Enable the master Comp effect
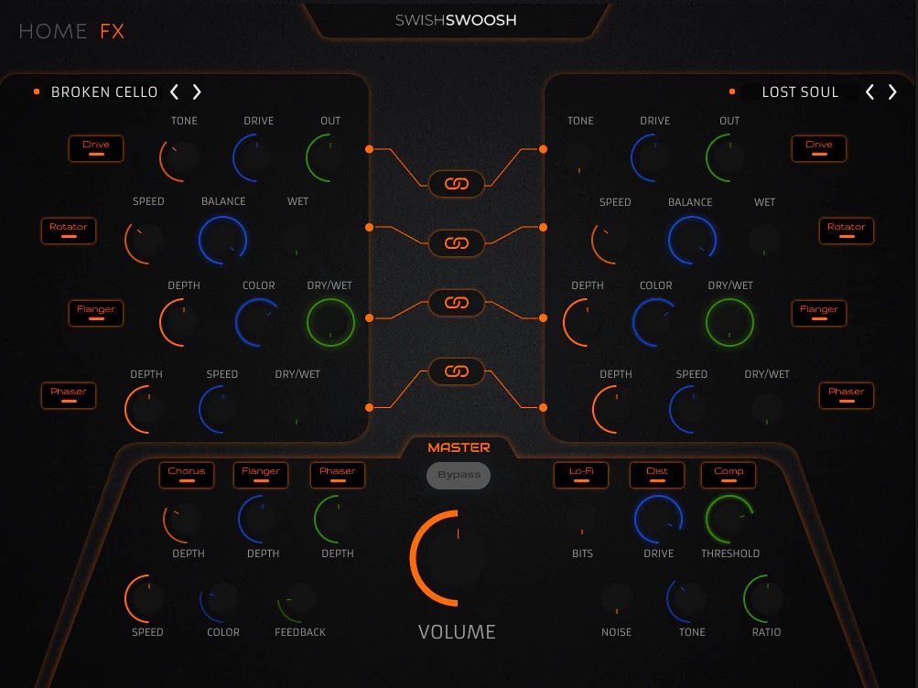The height and width of the screenshot is (688, 918). [729, 475]
